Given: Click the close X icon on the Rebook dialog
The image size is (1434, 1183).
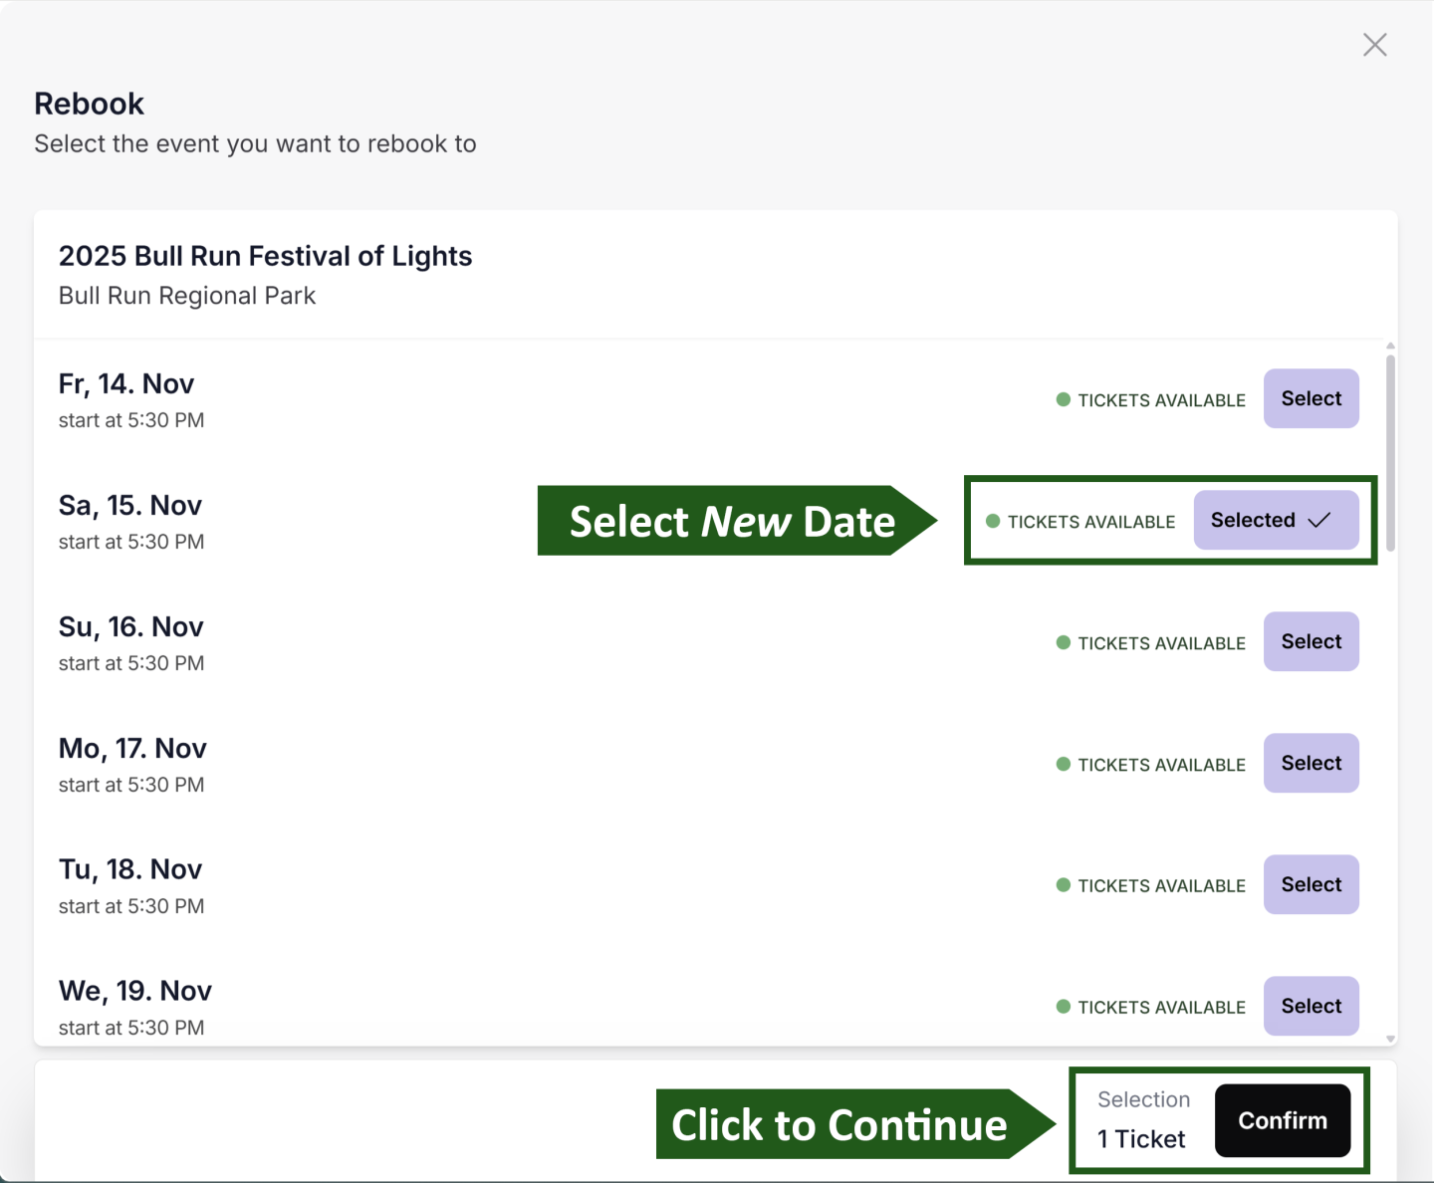Looking at the screenshot, I should click(1375, 45).
